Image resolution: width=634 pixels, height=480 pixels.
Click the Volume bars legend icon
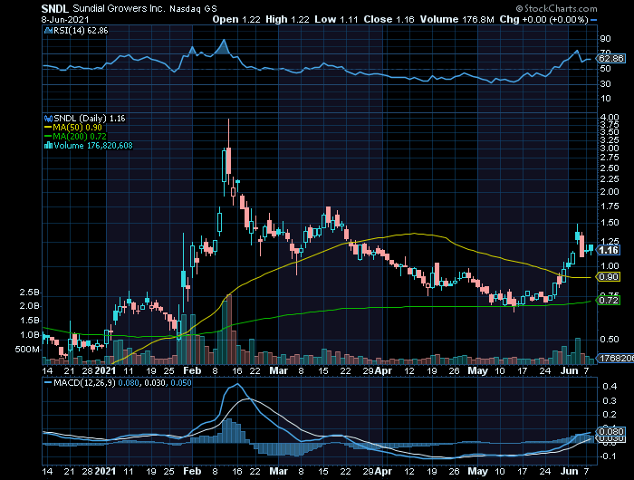(x=49, y=145)
